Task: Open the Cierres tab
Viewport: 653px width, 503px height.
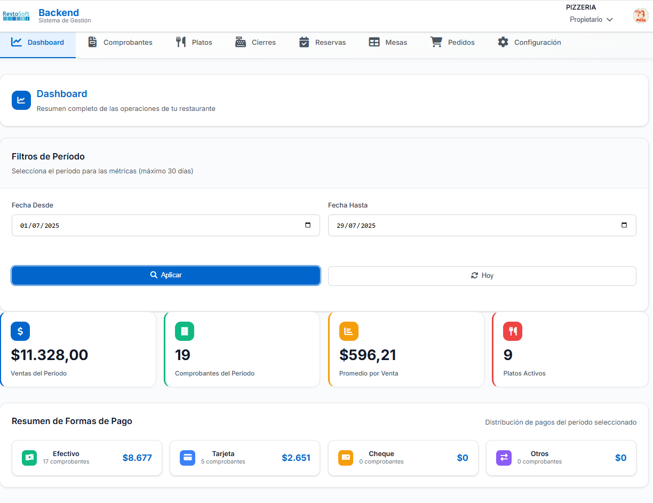Action: (x=255, y=43)
